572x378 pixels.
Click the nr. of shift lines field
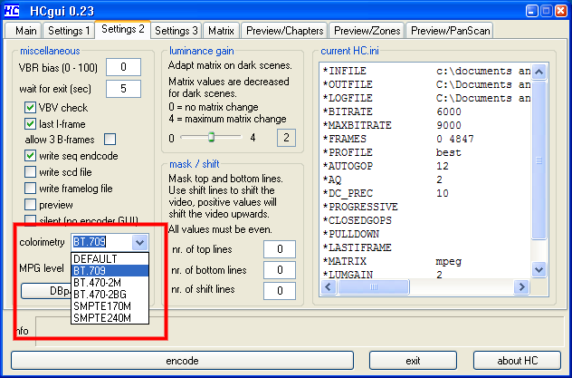(x=280, y=290)
